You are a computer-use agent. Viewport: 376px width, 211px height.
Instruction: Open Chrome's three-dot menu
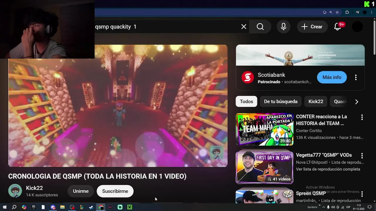[372, 12]
